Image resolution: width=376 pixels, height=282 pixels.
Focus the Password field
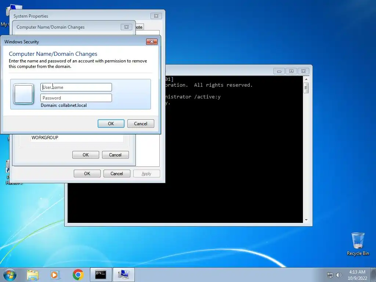(76, 98)
